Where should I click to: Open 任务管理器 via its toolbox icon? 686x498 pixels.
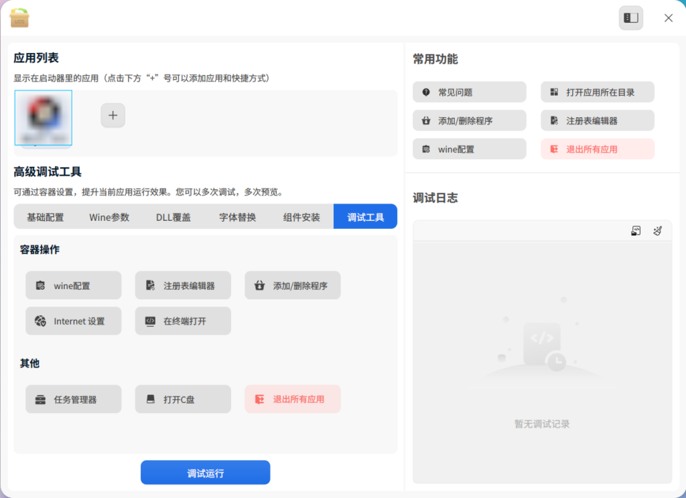coord(40,400)
